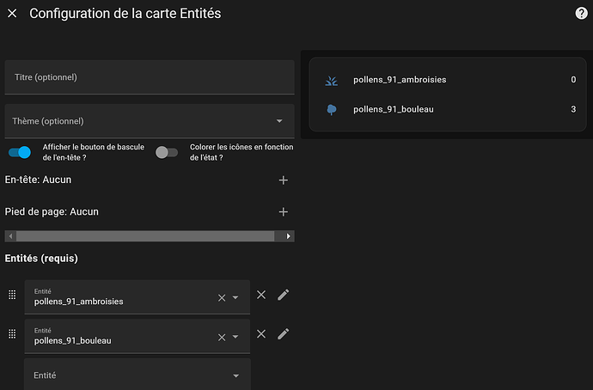Viewport: 593px width, 390px height.
Task: Add a header with the plus icon
Action: tap(284, 180)
